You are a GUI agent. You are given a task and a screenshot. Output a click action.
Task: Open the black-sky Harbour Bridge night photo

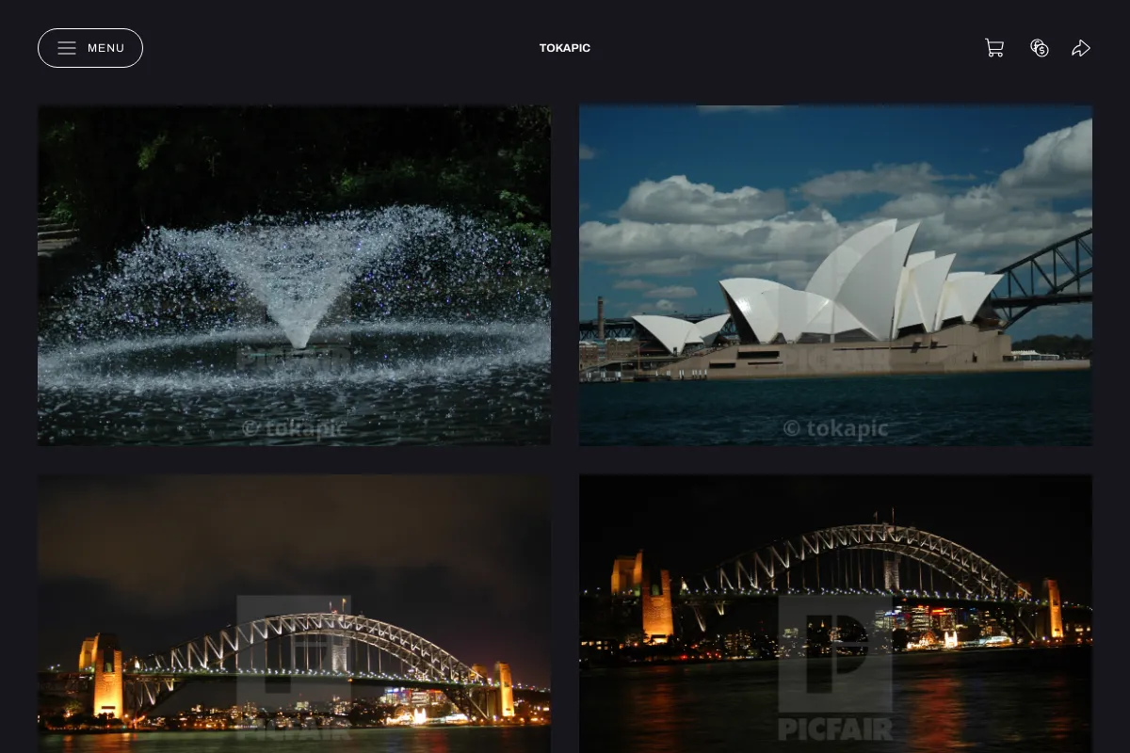[835, 614]
